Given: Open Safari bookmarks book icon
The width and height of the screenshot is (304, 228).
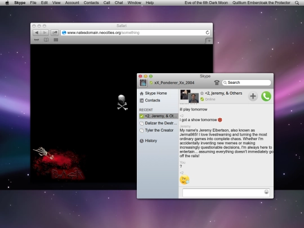Looking at the screenshot, I should coord(46,40).
